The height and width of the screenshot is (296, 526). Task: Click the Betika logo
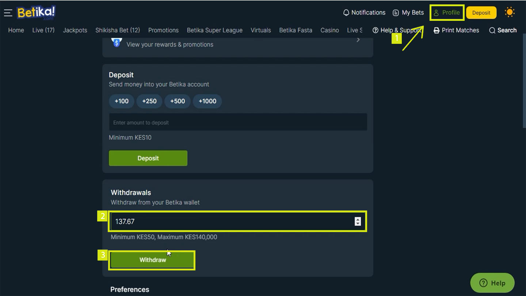pos(36,13)
